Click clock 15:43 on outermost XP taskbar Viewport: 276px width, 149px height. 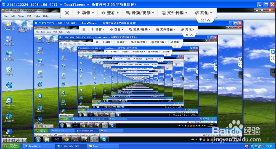click(269, 146)
